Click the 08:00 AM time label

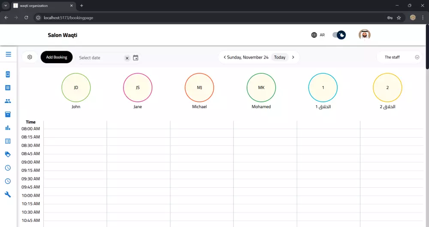30,129
